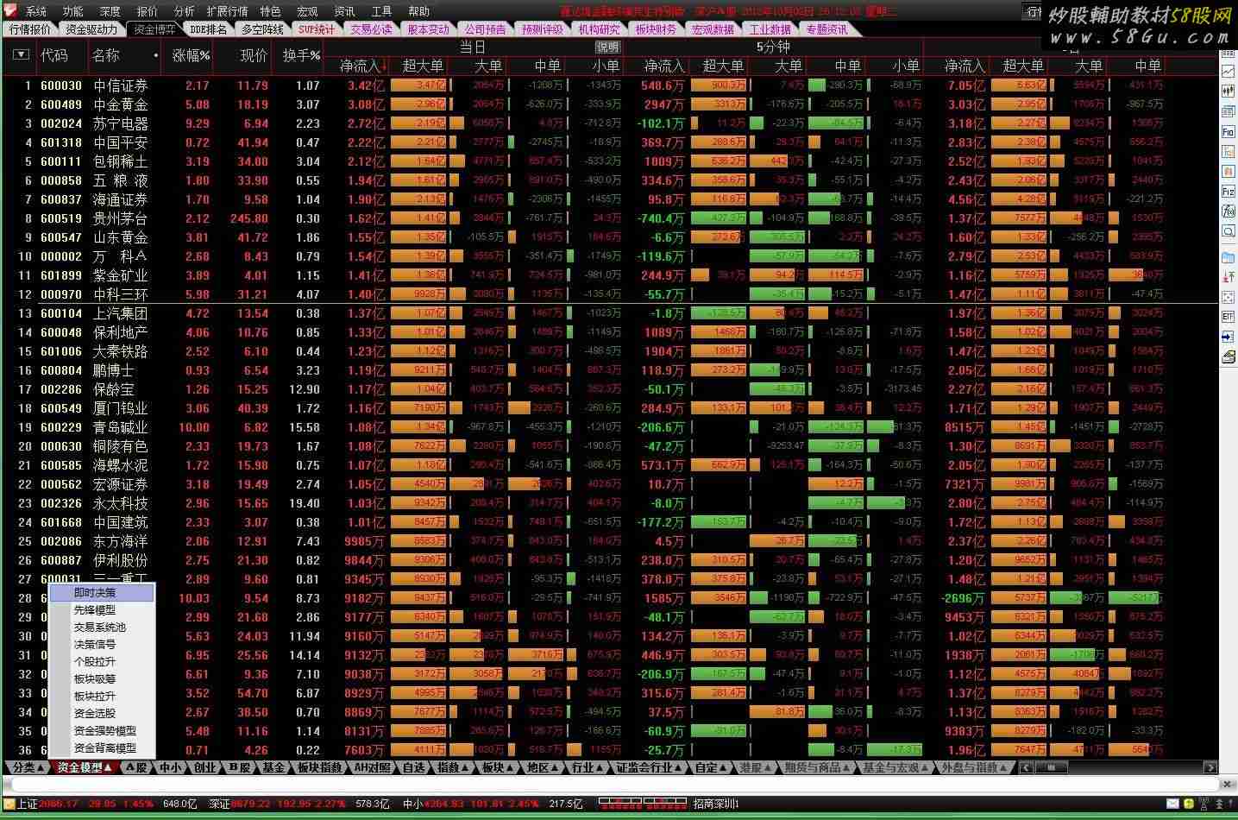Image resolution: width=1238 pixels, height=820 pixels.
Task: Sort by the 换手% column header
Action: (x=301, y=55)
